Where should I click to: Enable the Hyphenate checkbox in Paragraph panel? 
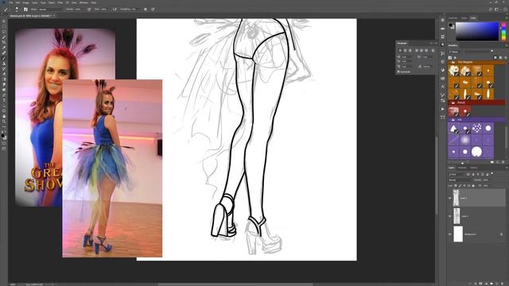pos(399,71)
